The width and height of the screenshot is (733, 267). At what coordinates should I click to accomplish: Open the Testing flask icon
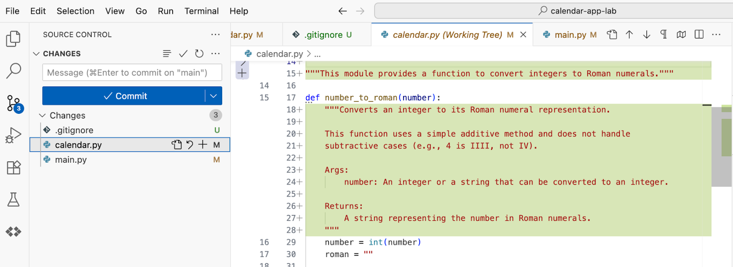click(13, 199)
